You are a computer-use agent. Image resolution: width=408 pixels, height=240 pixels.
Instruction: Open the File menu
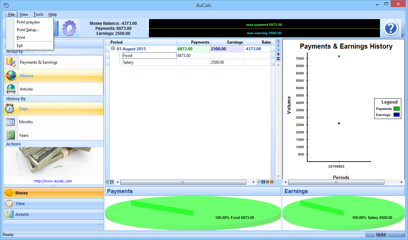click(11, 14)
